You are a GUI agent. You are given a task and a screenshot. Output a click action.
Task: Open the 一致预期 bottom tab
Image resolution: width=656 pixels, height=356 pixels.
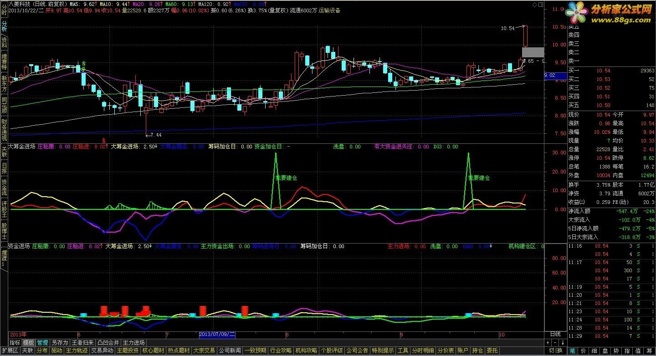pos(255,351)
